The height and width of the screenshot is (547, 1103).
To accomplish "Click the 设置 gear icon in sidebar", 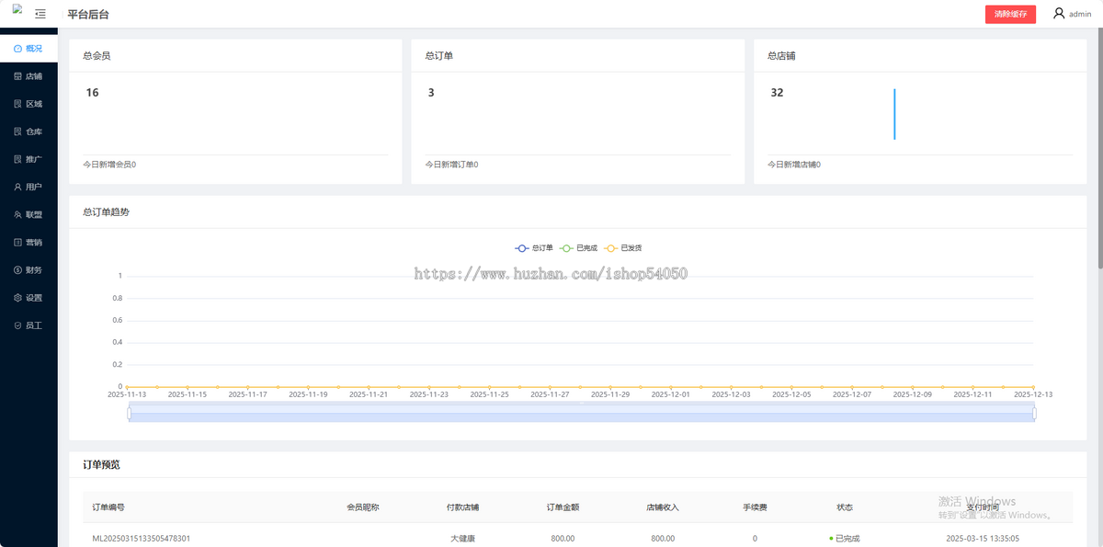I will (18, 298).
